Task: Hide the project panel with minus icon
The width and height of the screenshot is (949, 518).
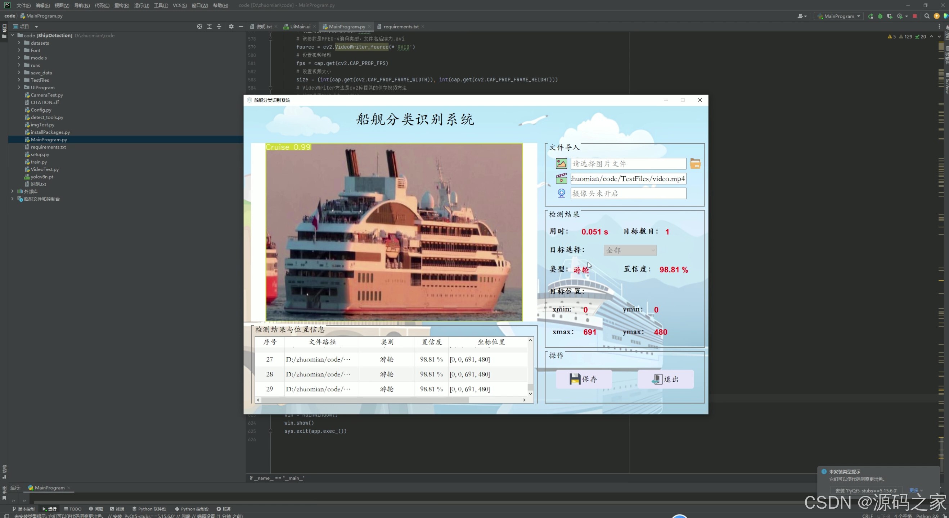Action: [x=241, y=27]
